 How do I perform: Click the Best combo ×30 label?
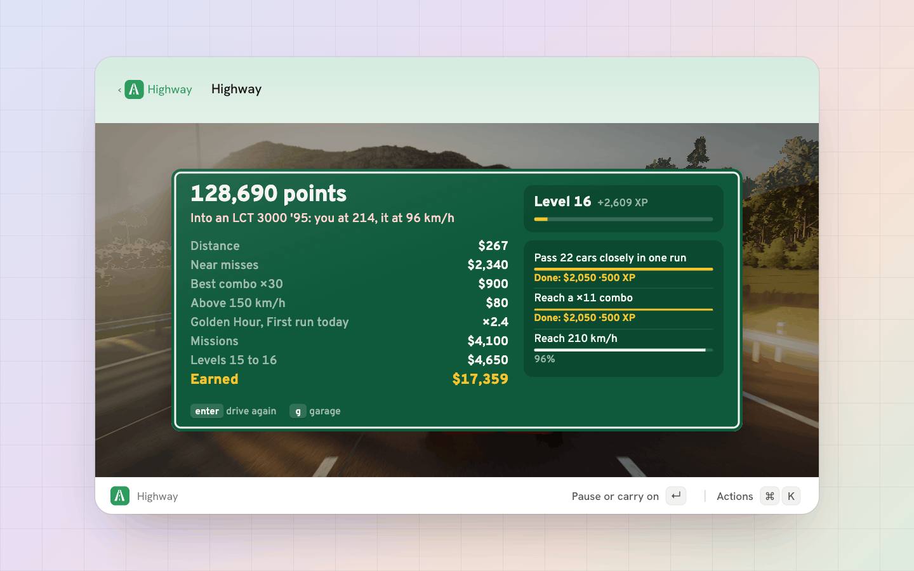tap(237, 284)
